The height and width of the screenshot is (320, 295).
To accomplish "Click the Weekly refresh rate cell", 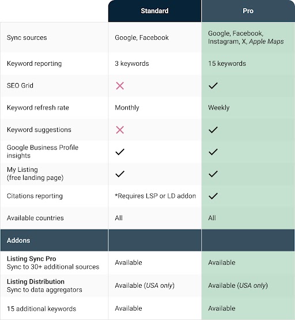I will (x=219, y=108).
